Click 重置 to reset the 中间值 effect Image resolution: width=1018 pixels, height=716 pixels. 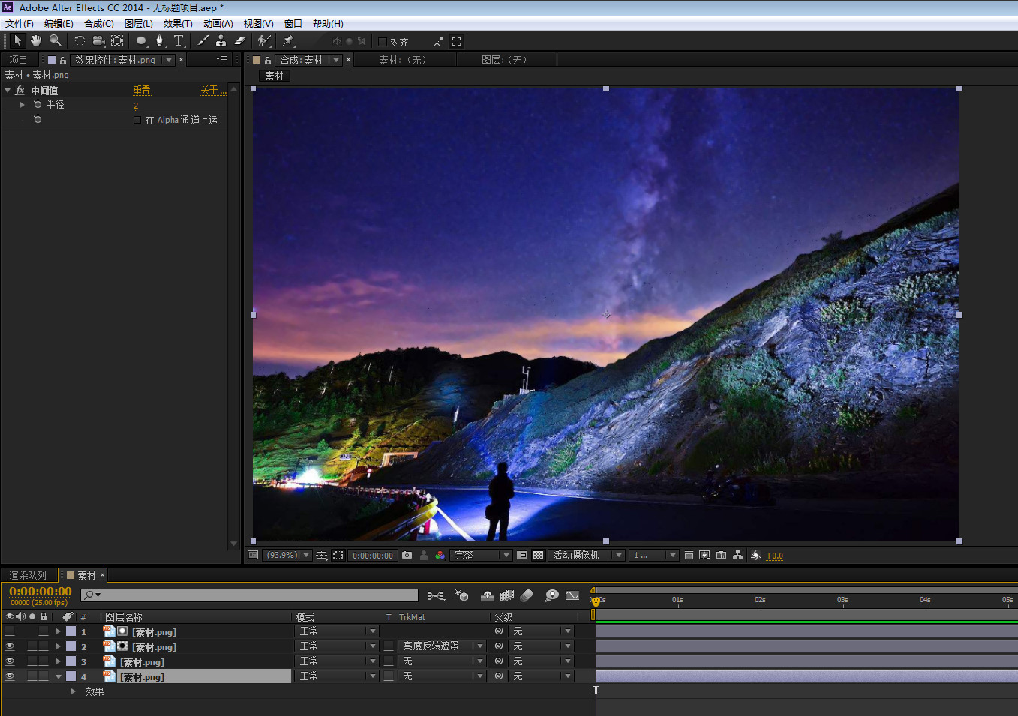pos(142,91)
